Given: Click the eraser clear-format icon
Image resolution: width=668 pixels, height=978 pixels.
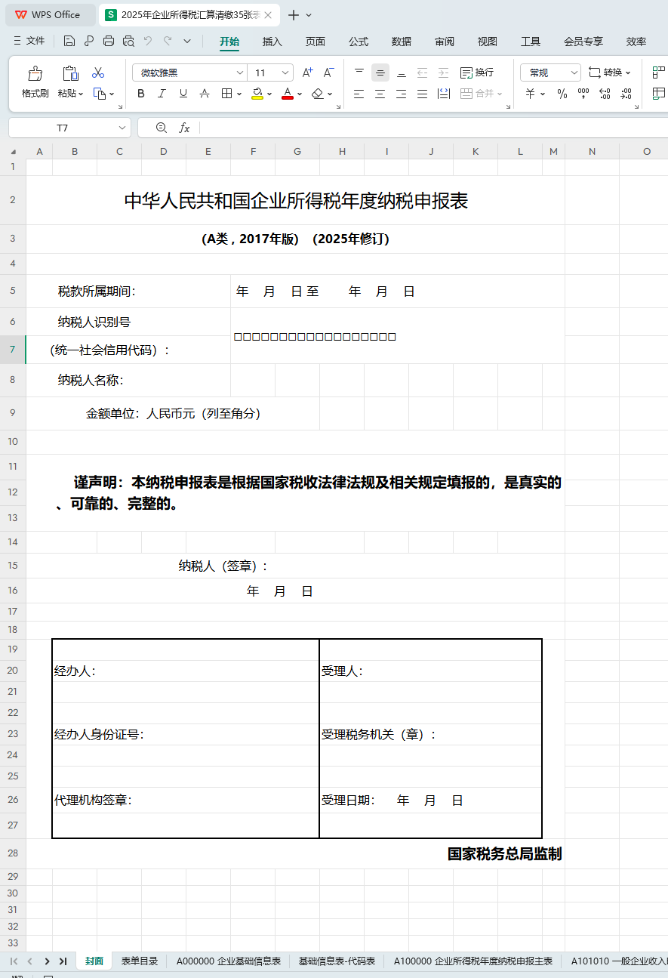Looking at the screenshot, I should coord(318,94).
